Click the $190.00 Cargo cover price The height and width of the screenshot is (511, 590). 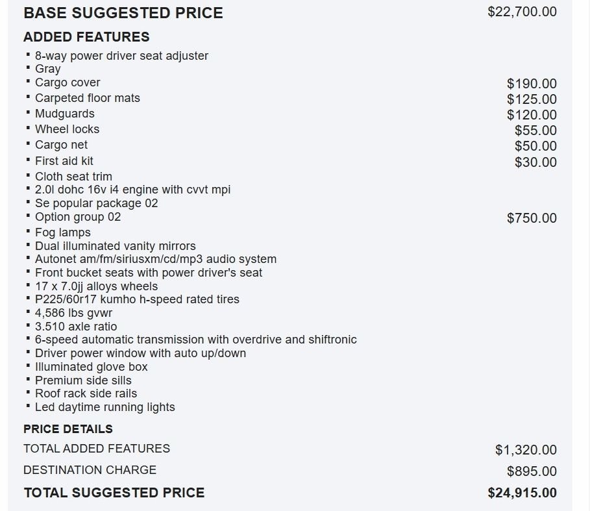[x=532, y=84]
